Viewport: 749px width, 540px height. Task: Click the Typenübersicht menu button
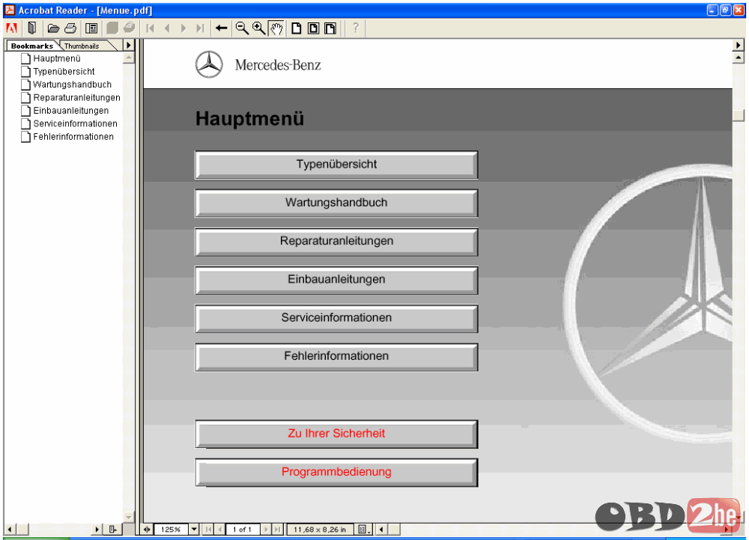click(x=336, y=165)
